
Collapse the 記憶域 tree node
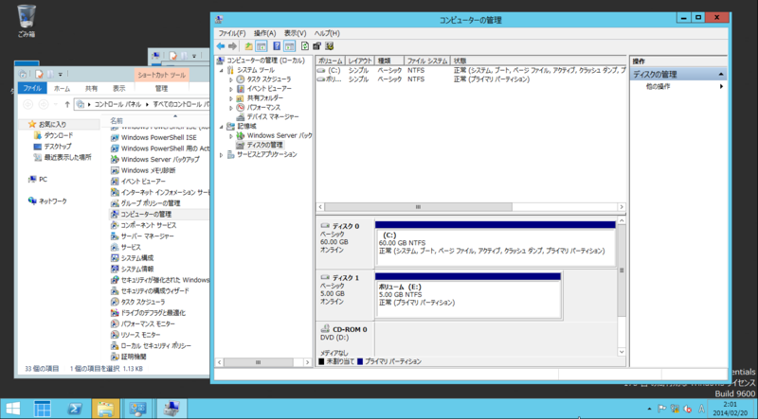(x=222, y=126)
